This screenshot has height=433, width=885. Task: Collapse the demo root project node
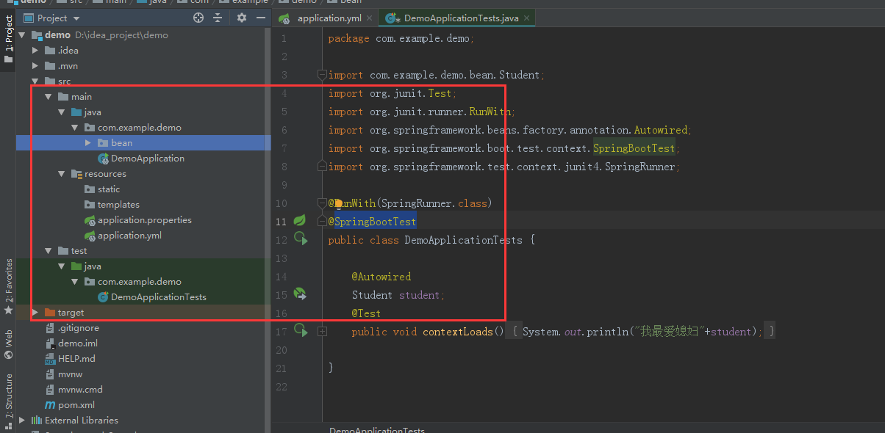coord(21,34)
